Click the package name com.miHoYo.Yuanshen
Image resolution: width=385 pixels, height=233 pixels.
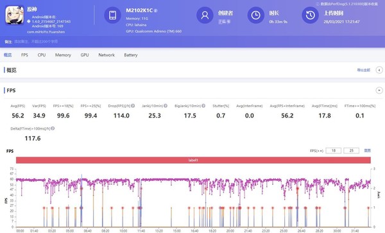click(46, 32)
